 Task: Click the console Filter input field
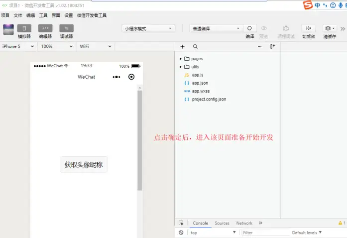[265, 233]
